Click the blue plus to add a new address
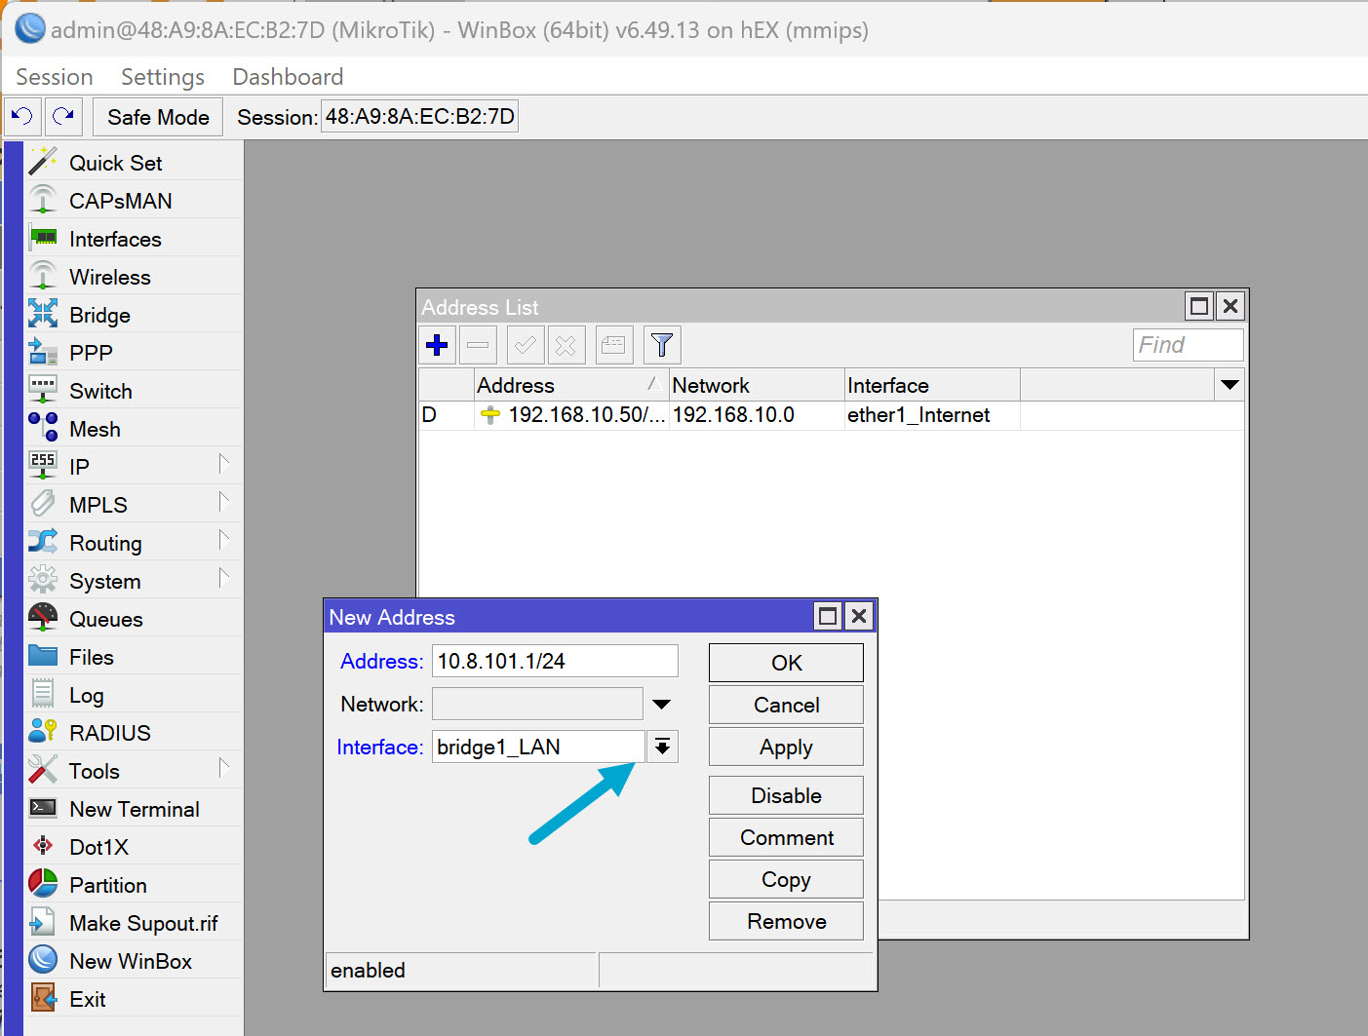This screenshot has height=1036, width=1368. click(436, 344)
